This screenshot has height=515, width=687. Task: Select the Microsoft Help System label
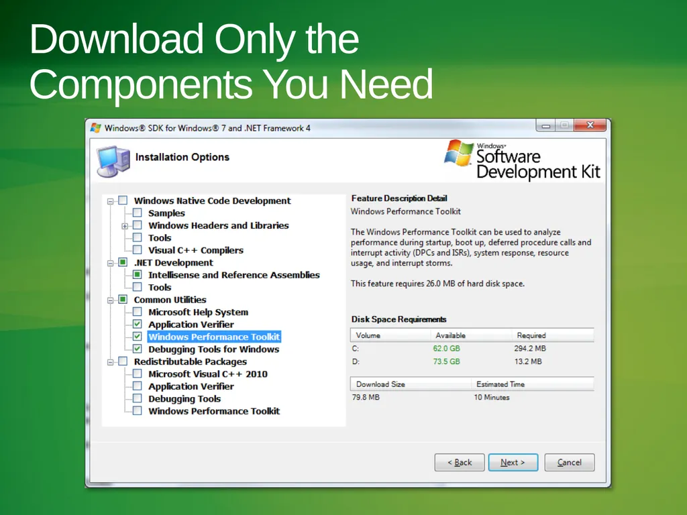[x=198, y=312]
